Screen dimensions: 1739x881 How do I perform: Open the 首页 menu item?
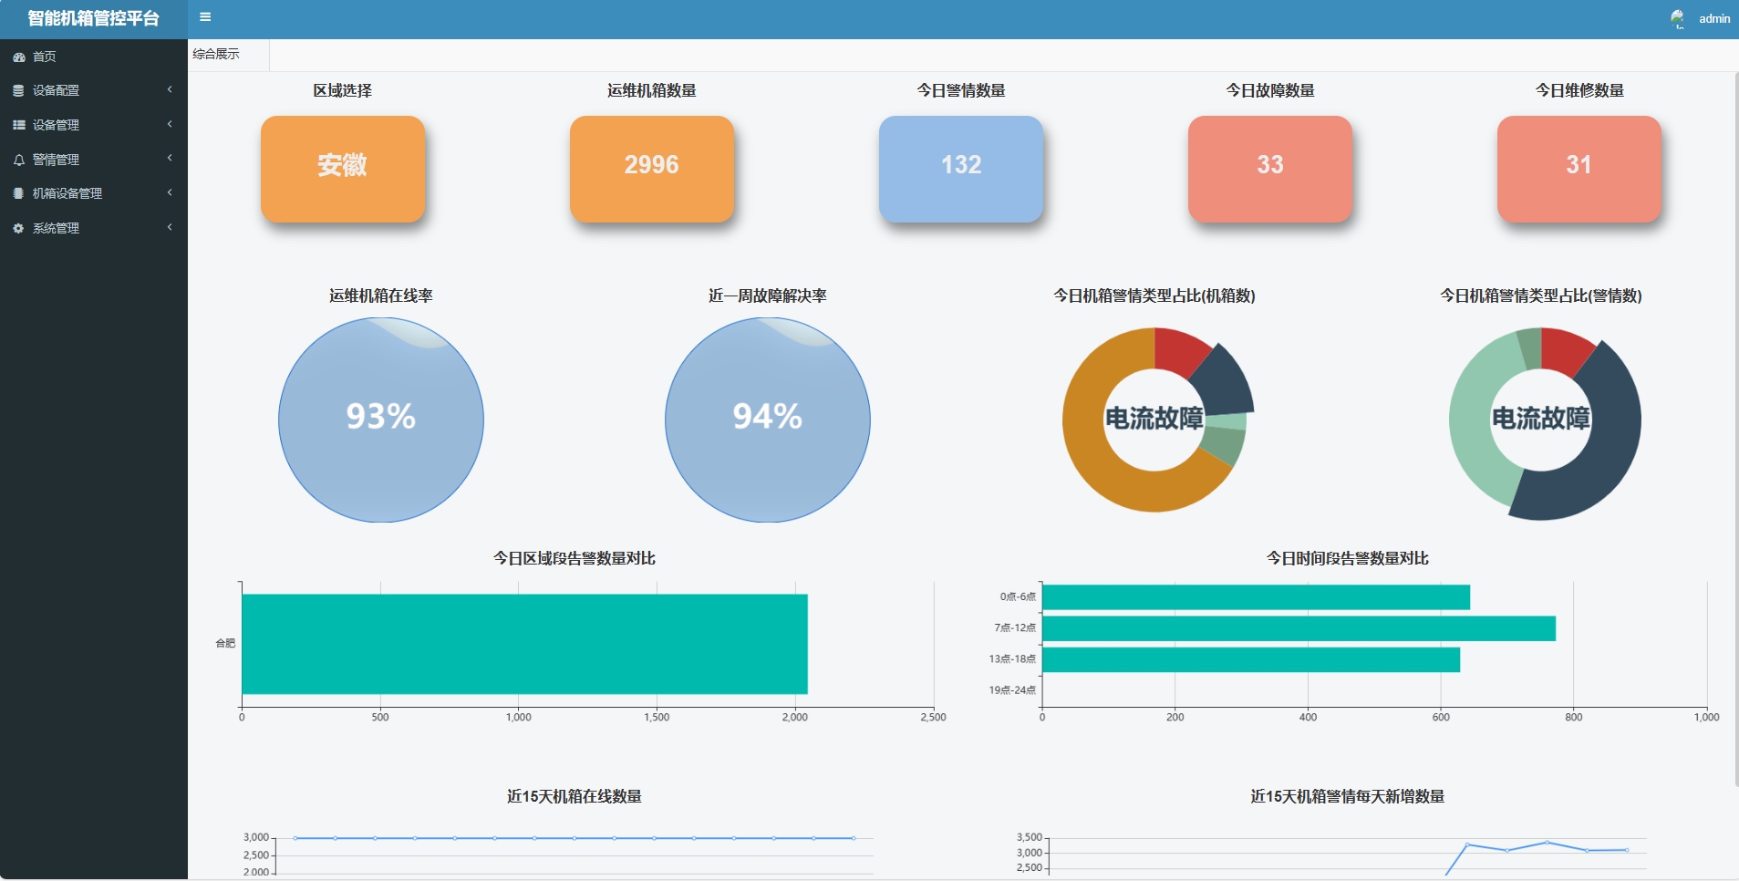pyautogui.click(x=94, y=57)
